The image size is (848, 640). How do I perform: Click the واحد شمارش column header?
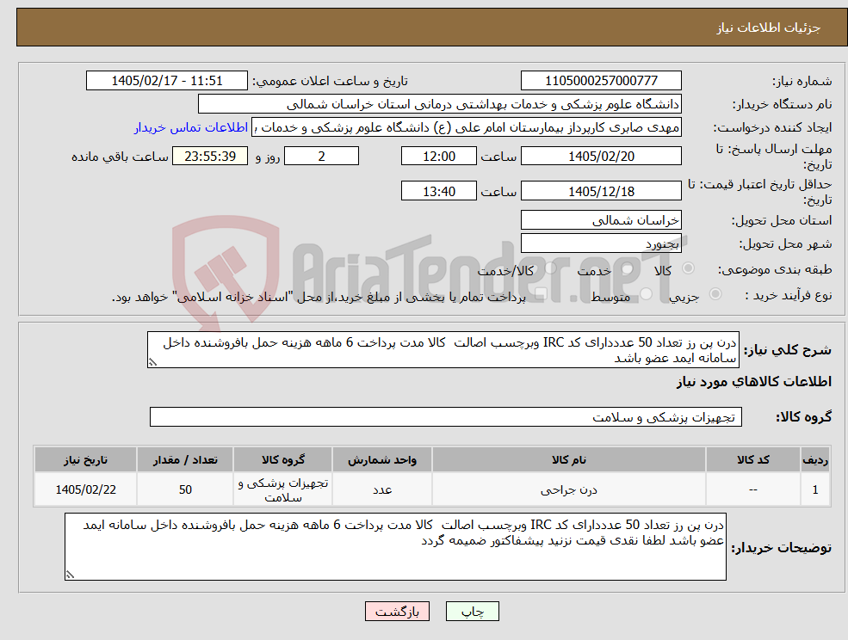(382, 459)
